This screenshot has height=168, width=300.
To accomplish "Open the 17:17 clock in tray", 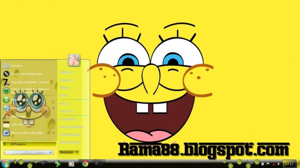I will pos(289,164).
